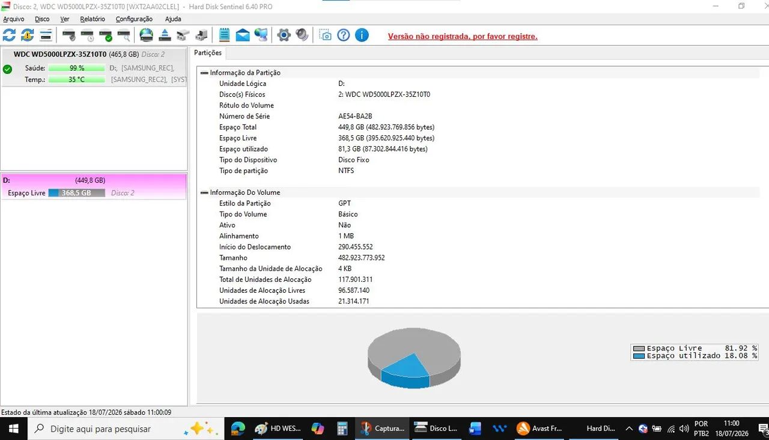This screenshot has height=440, width=769.
Task: Click the disk icon with shield badge
Action: (69, 35)
